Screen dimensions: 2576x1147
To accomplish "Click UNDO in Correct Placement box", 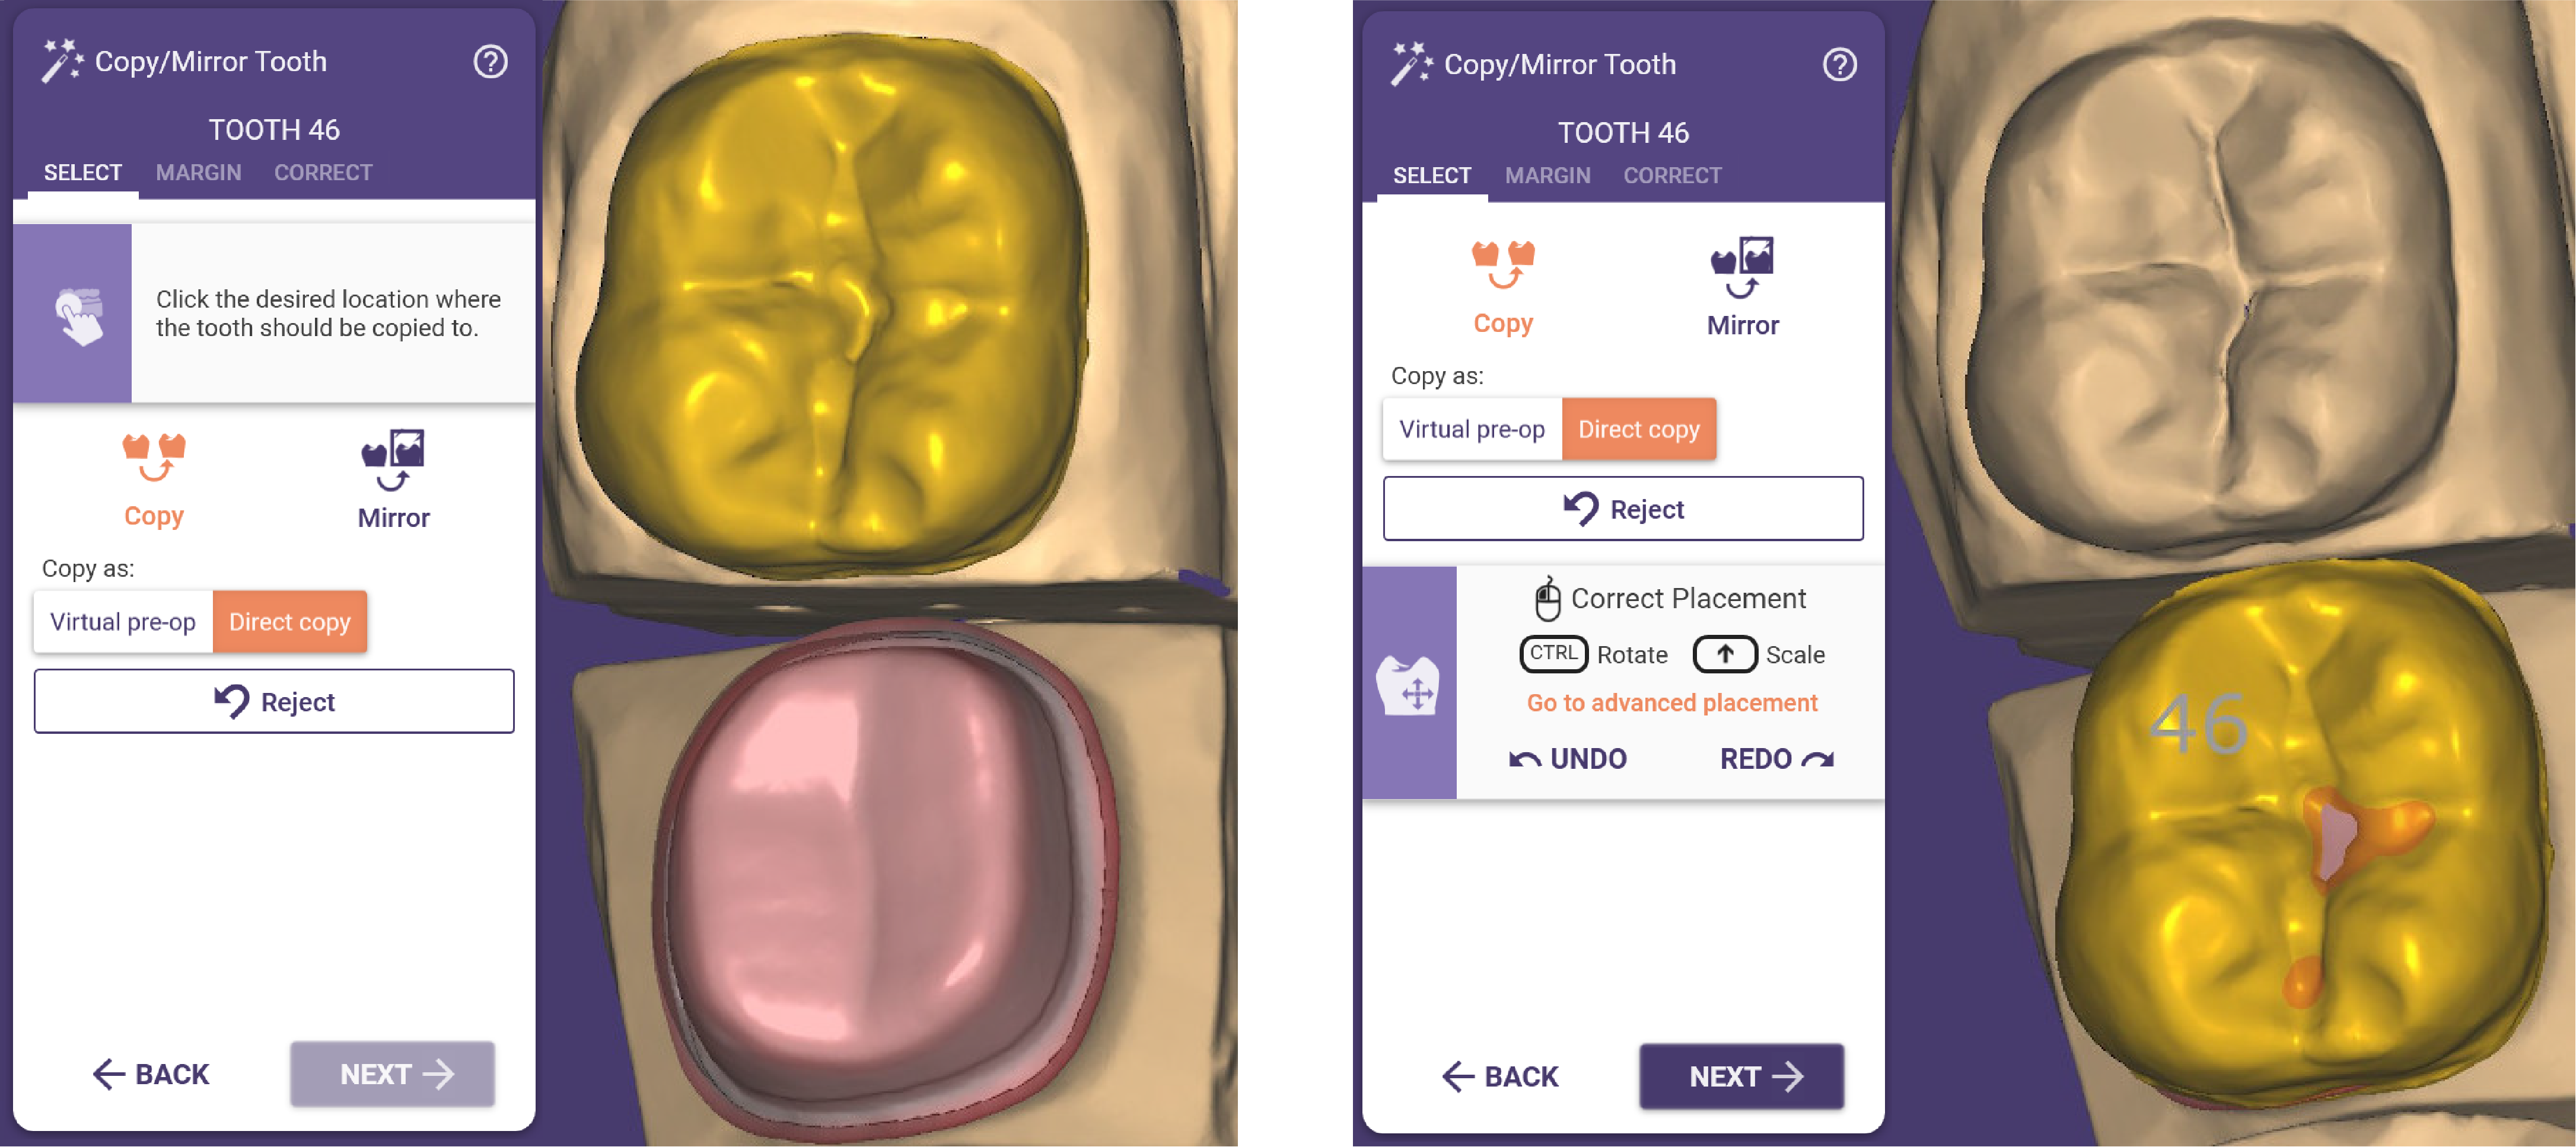I will click(x=1568, y=758).
